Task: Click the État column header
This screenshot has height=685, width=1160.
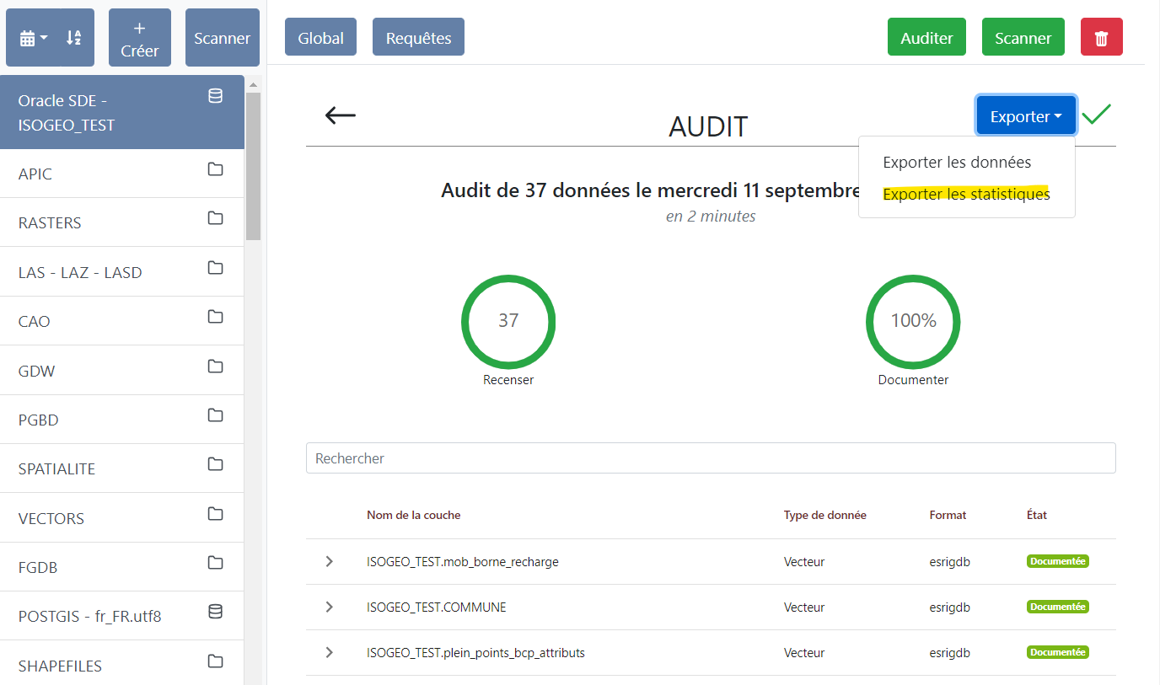Action: coord(1037,515)
